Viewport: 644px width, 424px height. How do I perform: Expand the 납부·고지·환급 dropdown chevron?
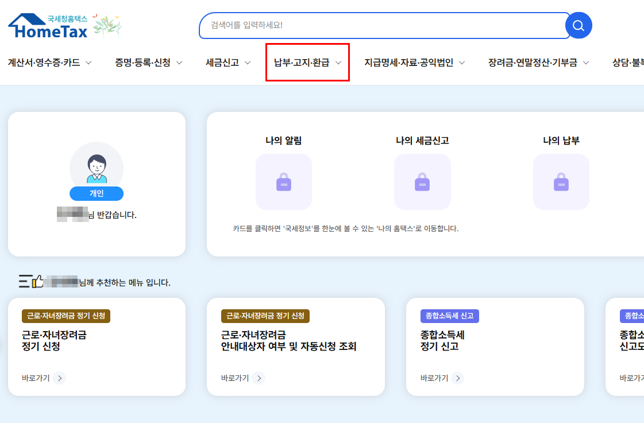coord(338,63)
